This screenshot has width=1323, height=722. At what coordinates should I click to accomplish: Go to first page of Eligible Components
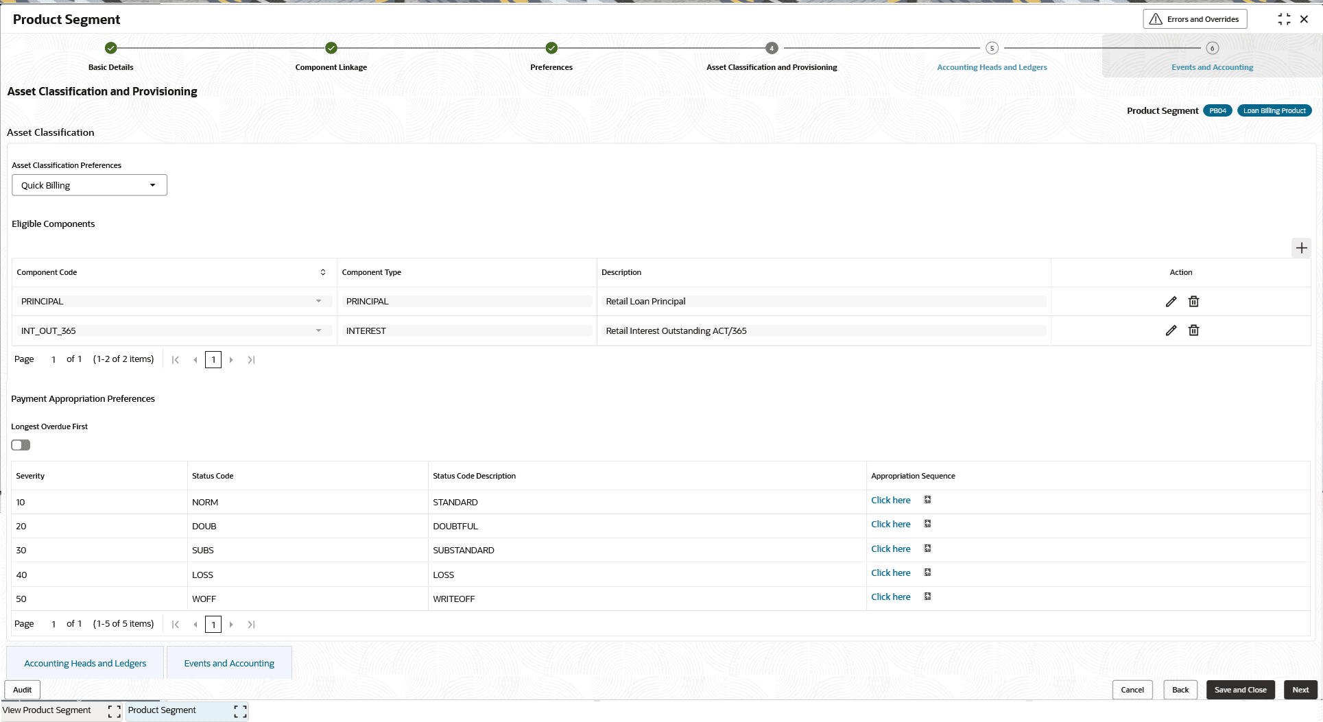coord(176,359)
